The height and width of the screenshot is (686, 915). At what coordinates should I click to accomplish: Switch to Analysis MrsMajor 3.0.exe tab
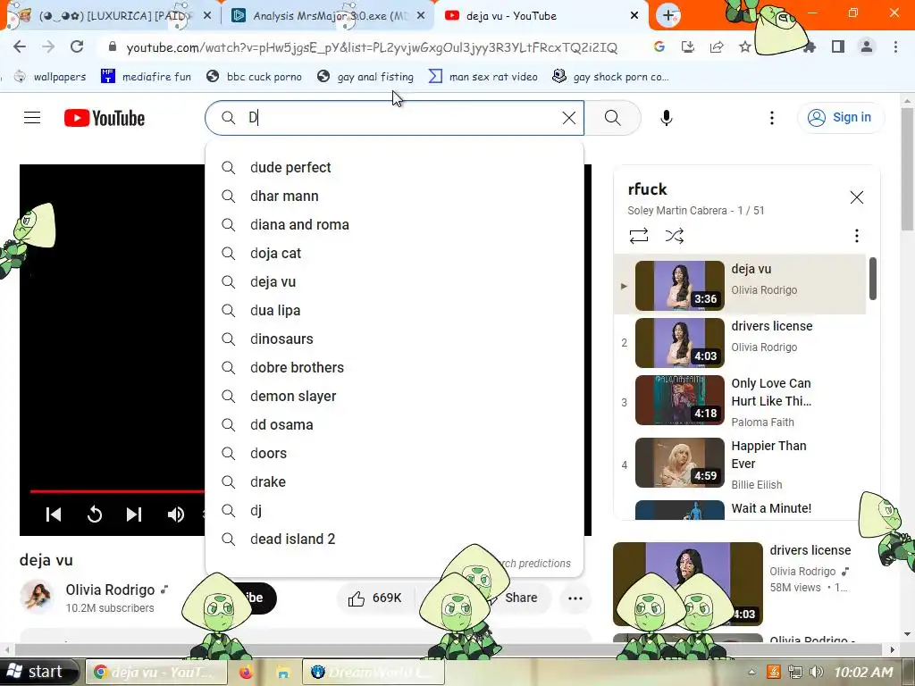tap(329, 16)
